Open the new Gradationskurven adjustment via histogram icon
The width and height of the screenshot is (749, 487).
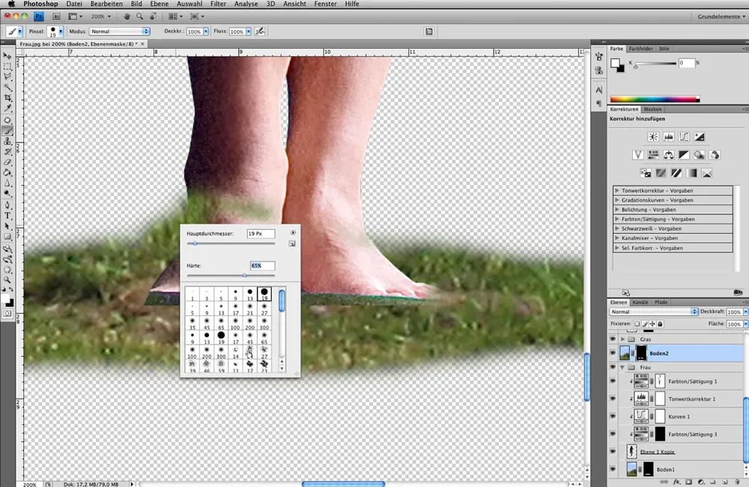coord(669,137)
